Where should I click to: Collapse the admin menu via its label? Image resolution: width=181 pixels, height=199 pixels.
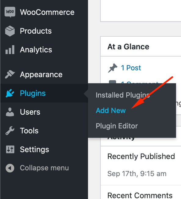coord(44,168)
